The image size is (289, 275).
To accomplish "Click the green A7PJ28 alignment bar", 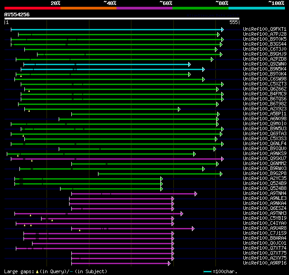I will (118, 34).
